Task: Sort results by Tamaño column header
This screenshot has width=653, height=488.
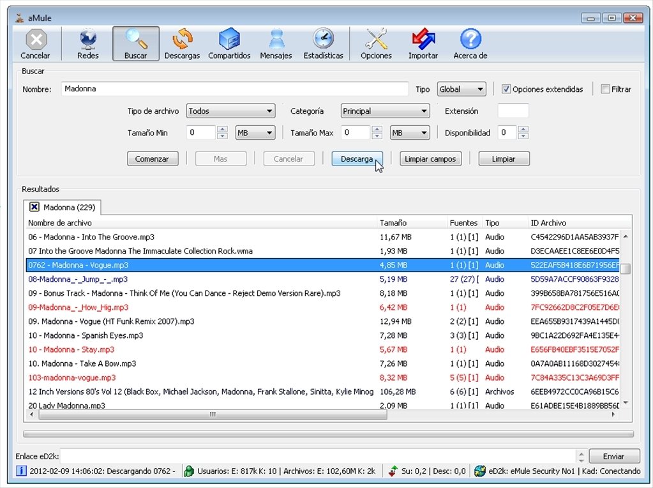Action: (x=412, y=223)
